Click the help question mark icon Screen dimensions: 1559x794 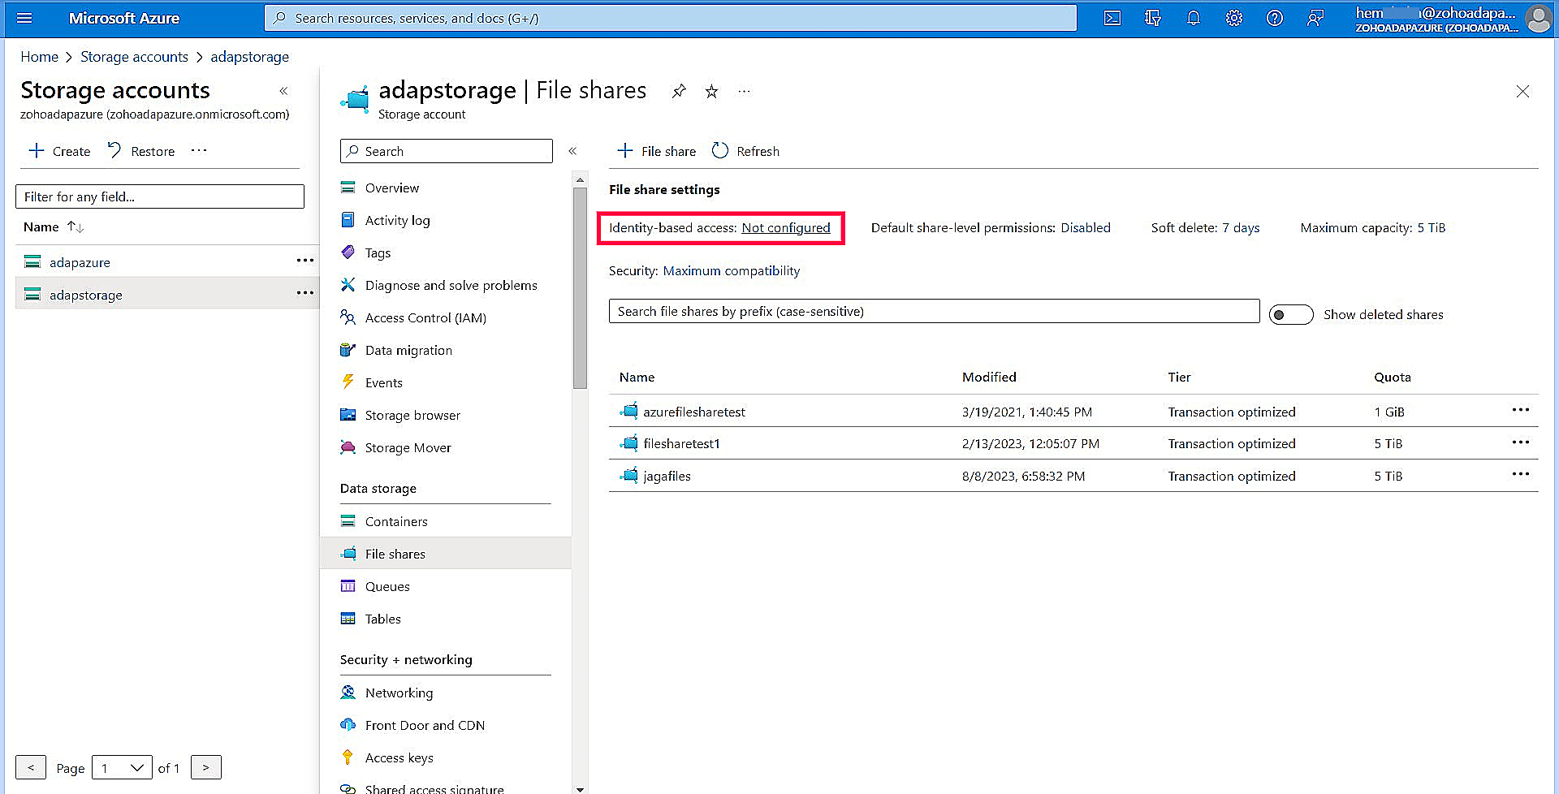[x=1274, y=18]
